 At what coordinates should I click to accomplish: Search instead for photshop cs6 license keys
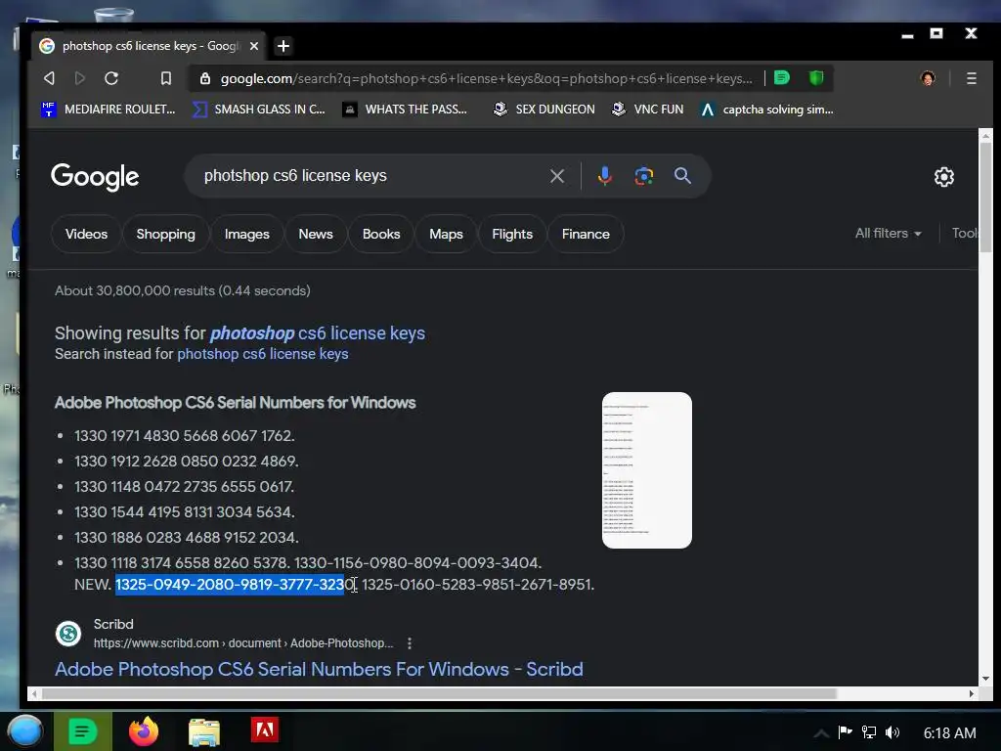click(262, 354)
